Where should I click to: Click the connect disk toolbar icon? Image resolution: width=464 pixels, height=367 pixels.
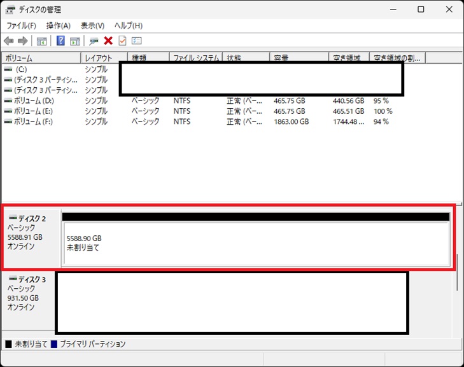(94, 41)
